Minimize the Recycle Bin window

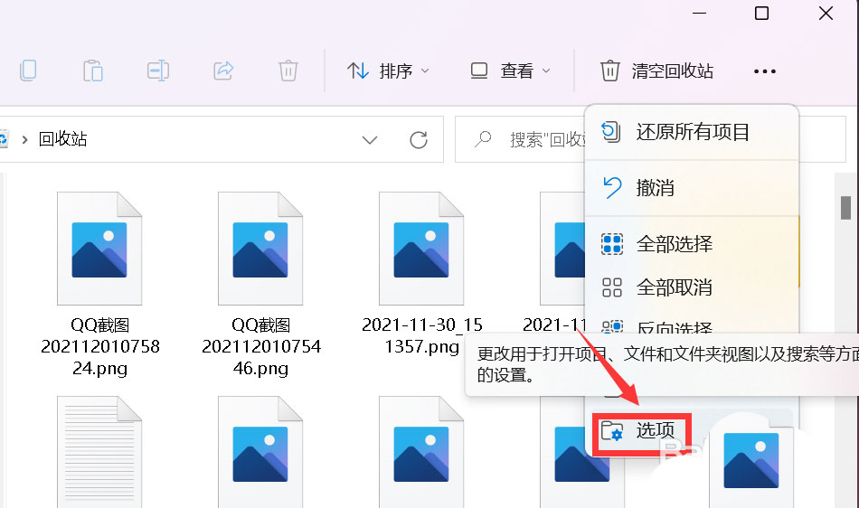click(699, 14)
